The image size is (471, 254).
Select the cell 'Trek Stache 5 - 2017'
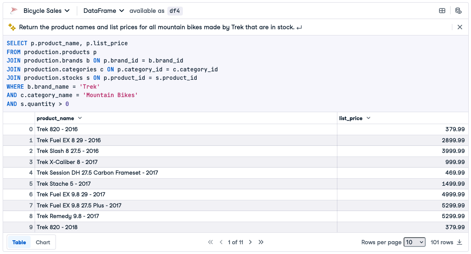[186, 184]
